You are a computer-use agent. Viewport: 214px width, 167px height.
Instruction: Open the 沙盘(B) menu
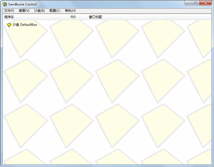click(40, 11)
